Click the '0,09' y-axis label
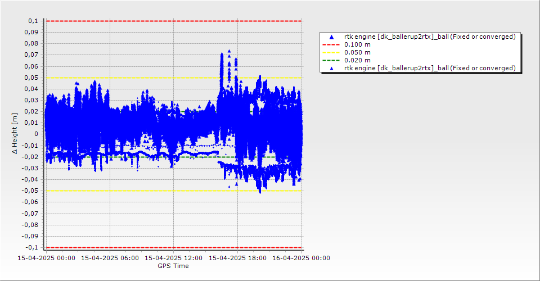 (x=31, y=33)
